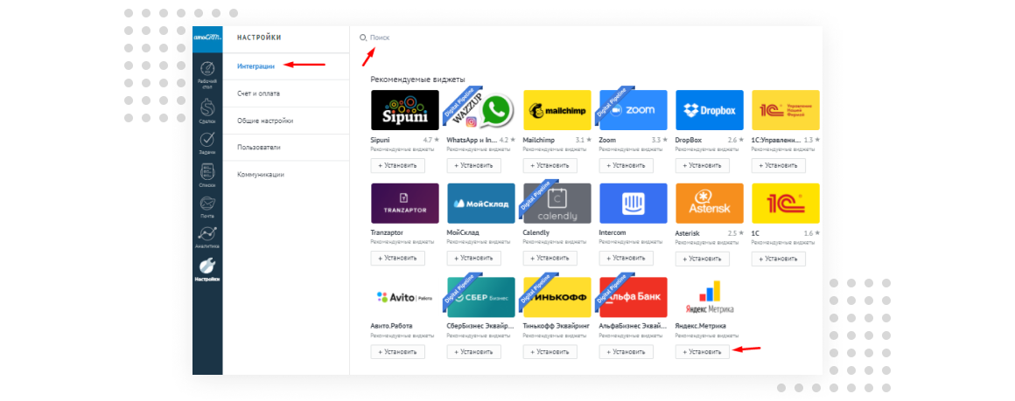
Task: Open the Яндекс Метрика widget tile
Action: coord(710,297)
